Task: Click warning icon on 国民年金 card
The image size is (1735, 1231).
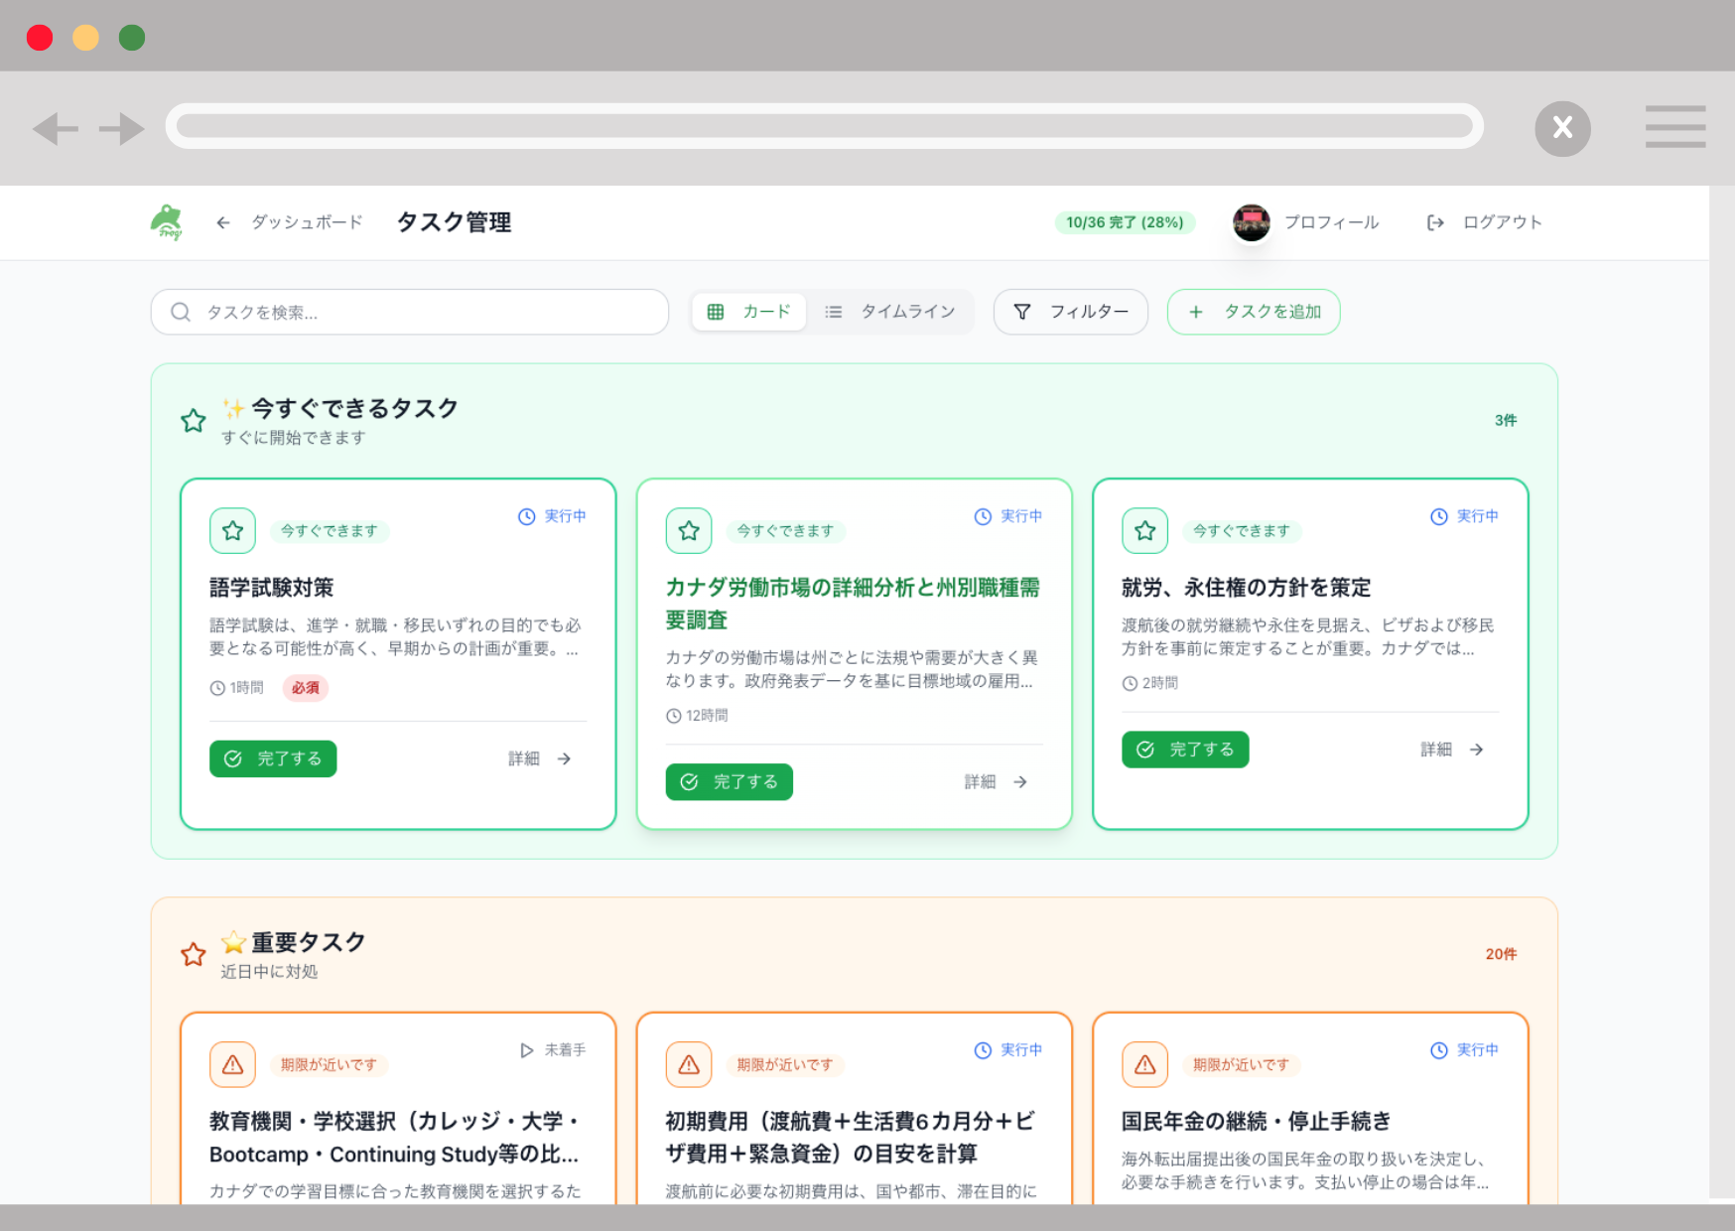Action: point(1144,1065)
